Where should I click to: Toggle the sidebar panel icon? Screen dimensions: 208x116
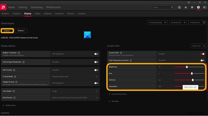tap(205, 7)
